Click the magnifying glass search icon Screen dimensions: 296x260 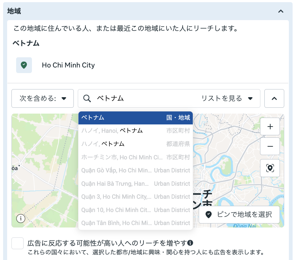tap(87, 98)
